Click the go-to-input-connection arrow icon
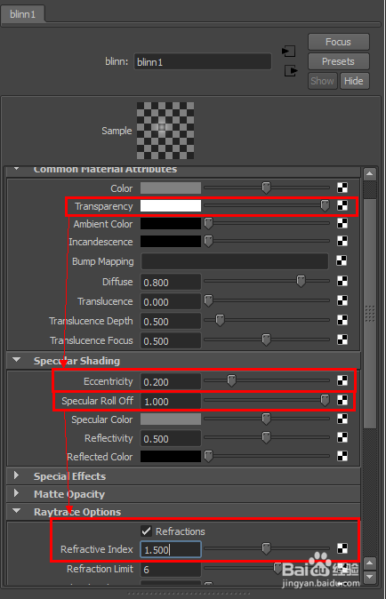The width and height of the screenshot is (386, 599). pos(289,51)
